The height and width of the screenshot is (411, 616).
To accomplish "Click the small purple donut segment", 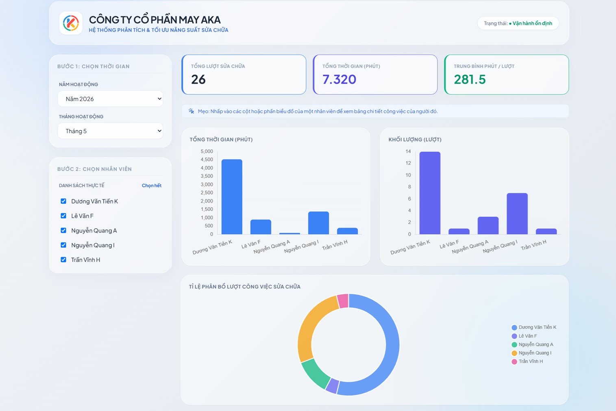I will 333,386.
